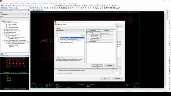The height and width of the screenshot is (96, 171).
Task: Click the fullscreen expand arrows toolbar icon
Action: 110,5
